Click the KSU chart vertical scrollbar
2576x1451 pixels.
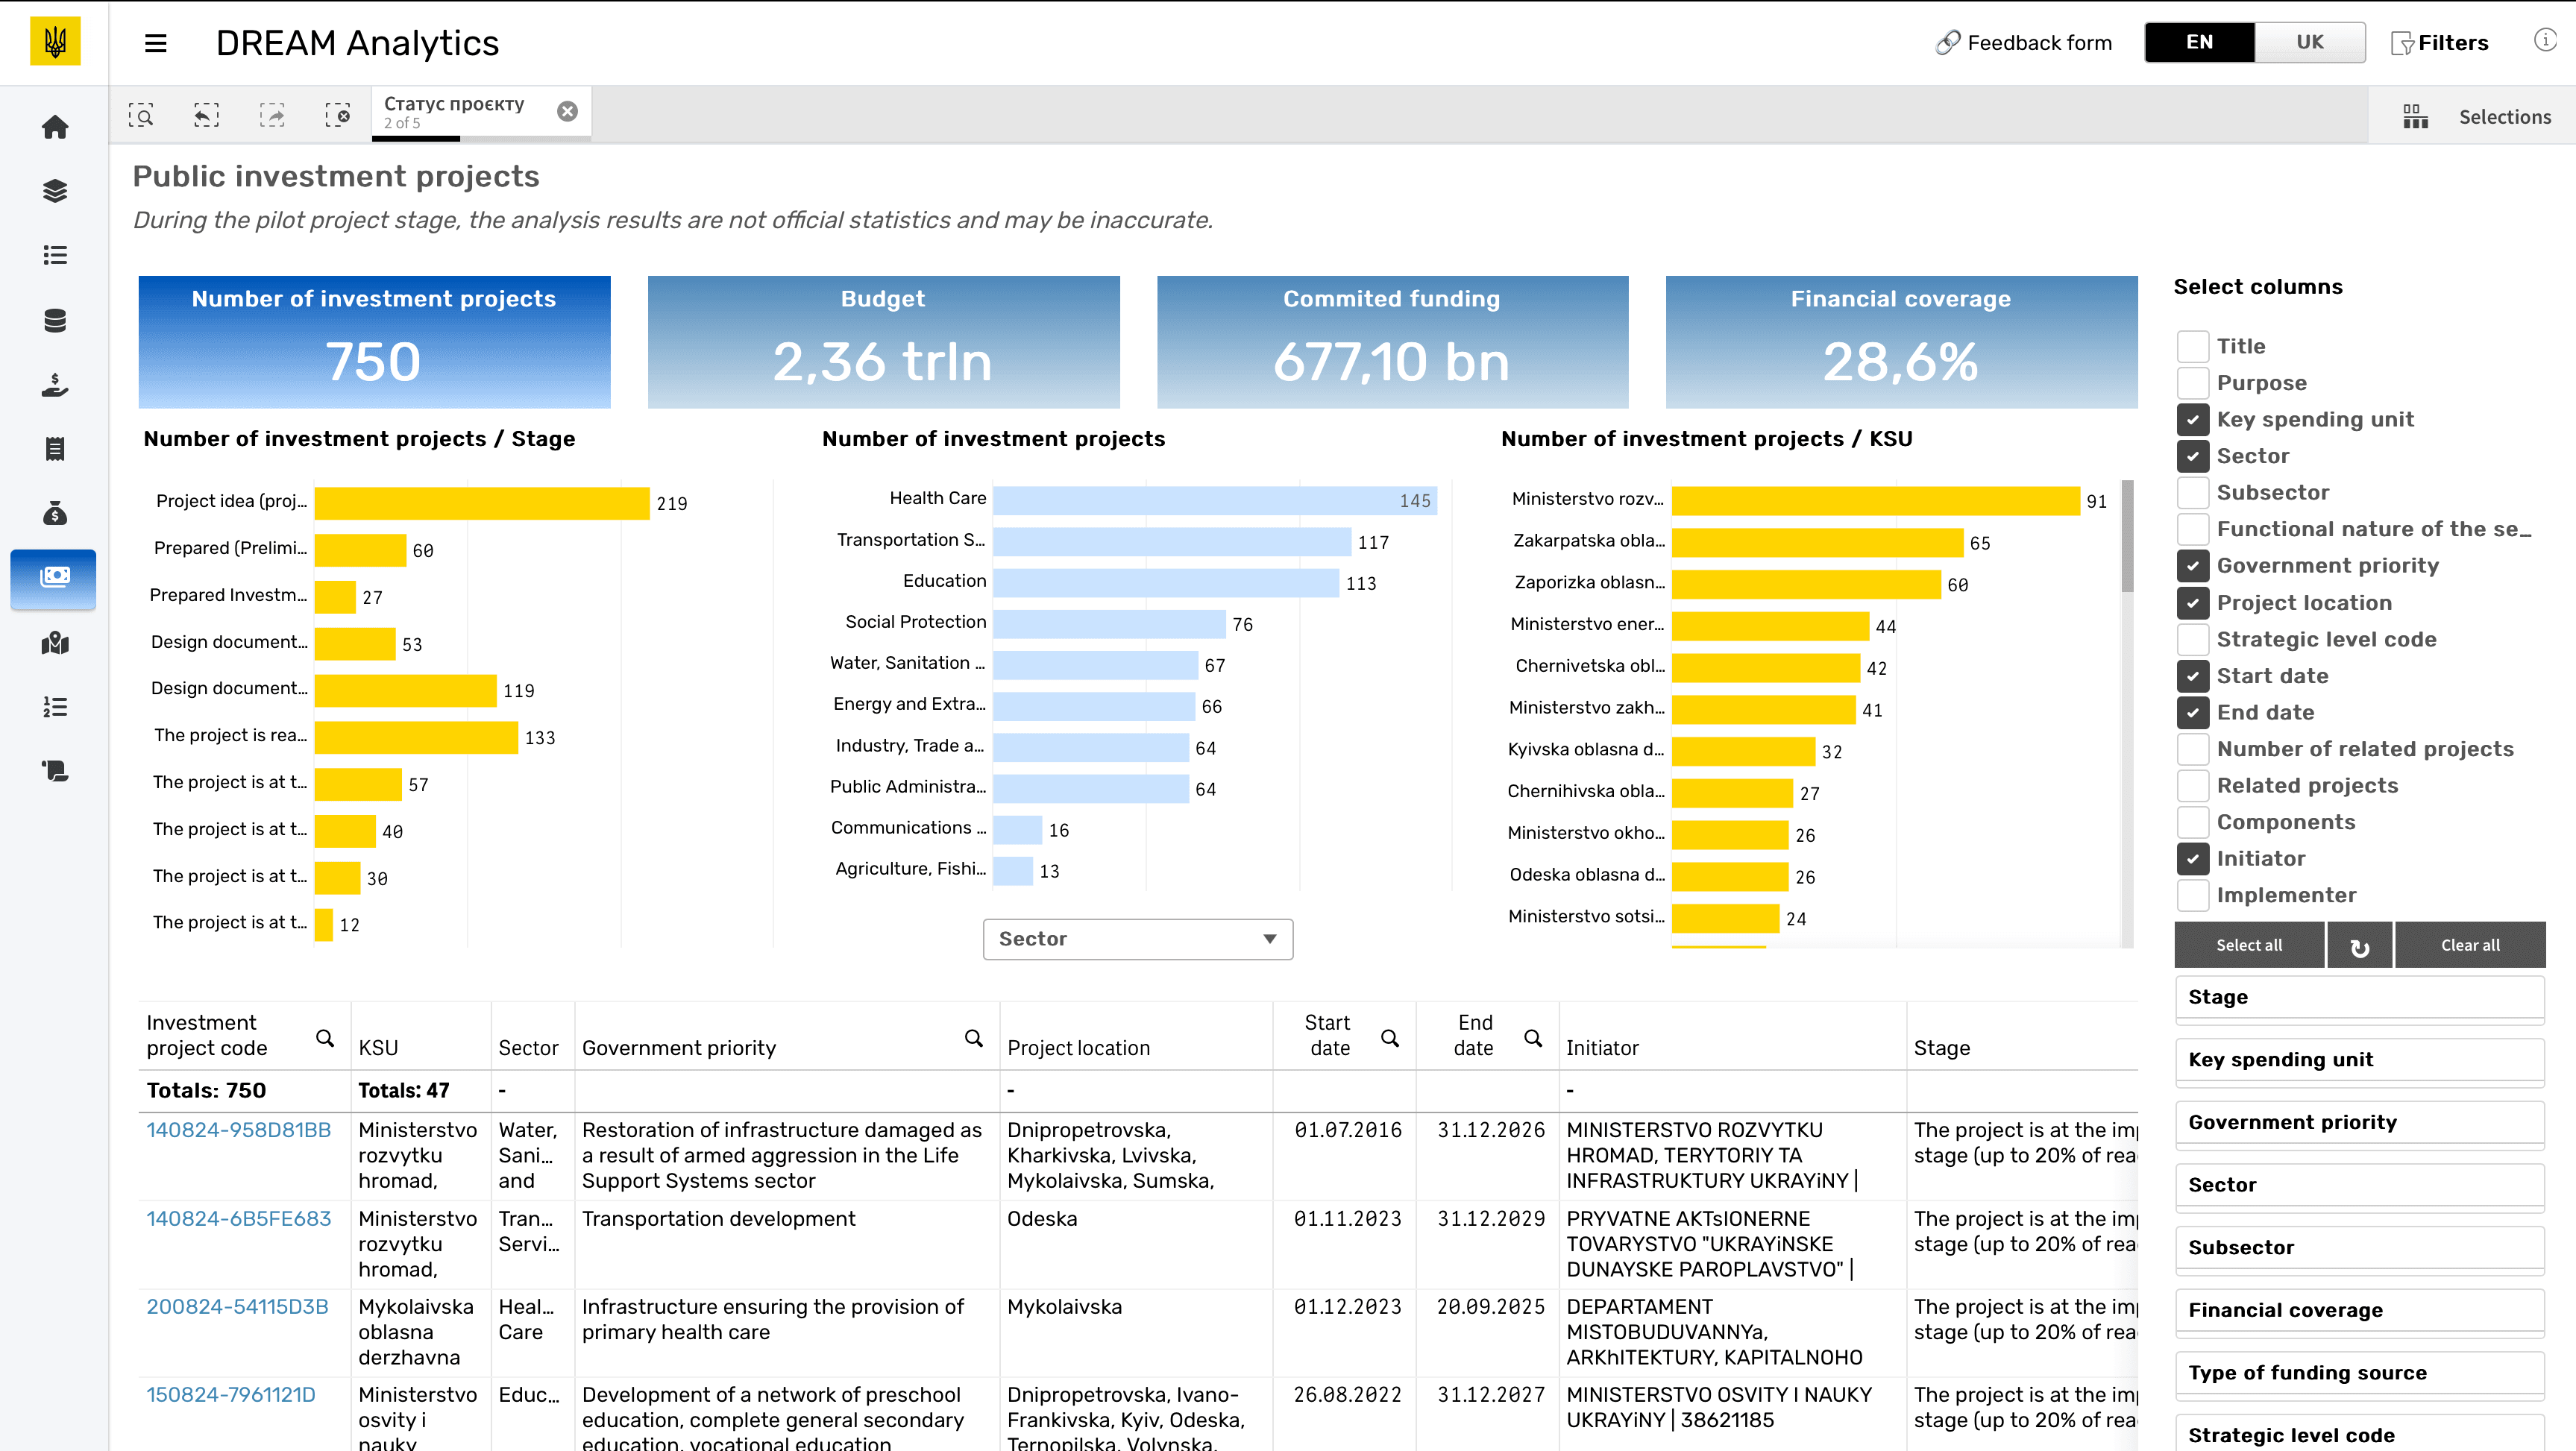[x=2127, y=536]
